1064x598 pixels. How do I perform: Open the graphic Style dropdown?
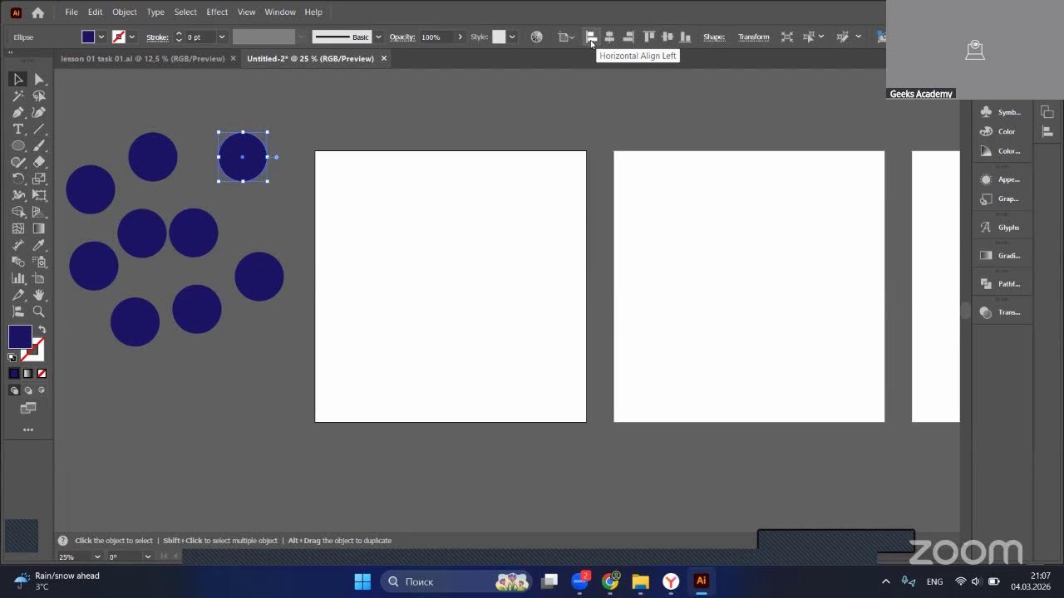pos(512,37)
